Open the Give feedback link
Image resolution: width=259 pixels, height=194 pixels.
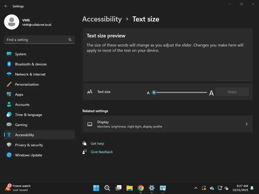coord(102,152)
